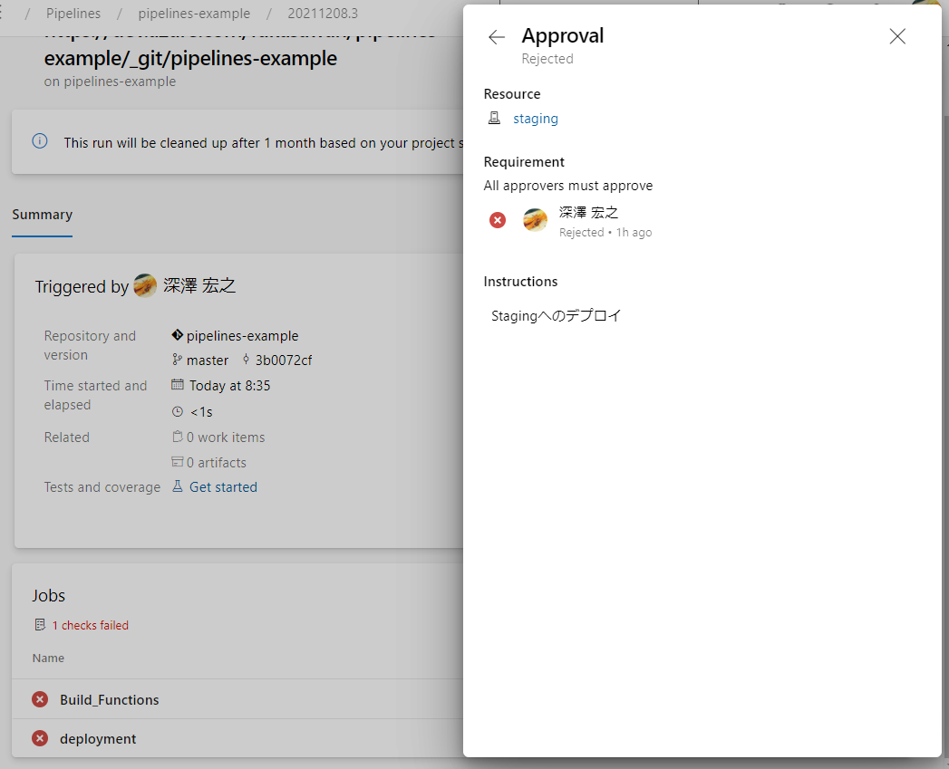Open the Build_Functions job
The height and width of the screenshot is (769, 949).
click(110, 700)
